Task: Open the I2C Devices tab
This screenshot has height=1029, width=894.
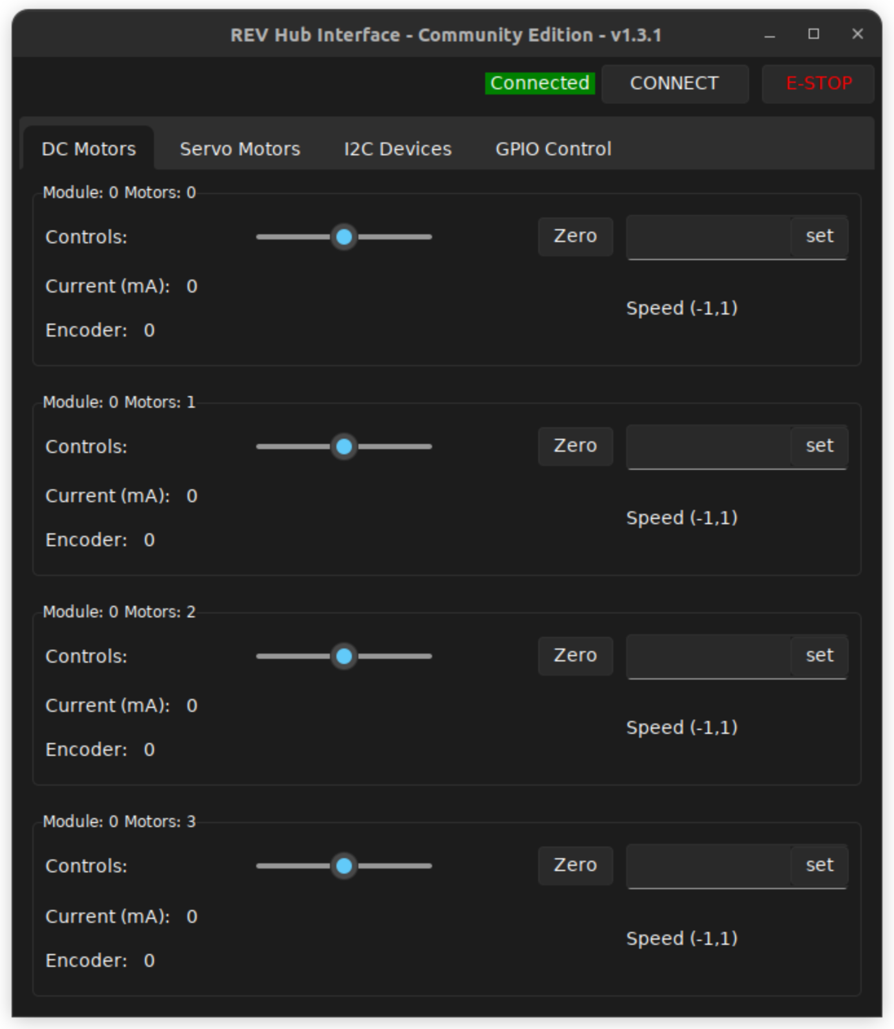Action: click(397, 149)
